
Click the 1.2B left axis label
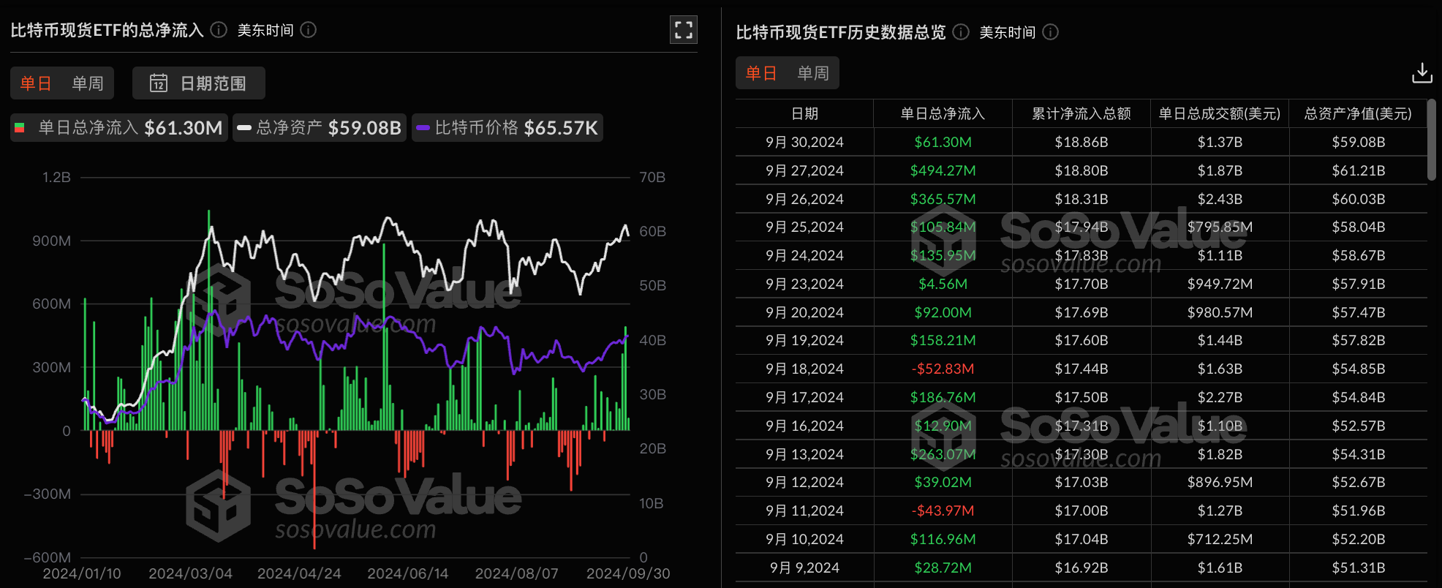coord(56,177)
